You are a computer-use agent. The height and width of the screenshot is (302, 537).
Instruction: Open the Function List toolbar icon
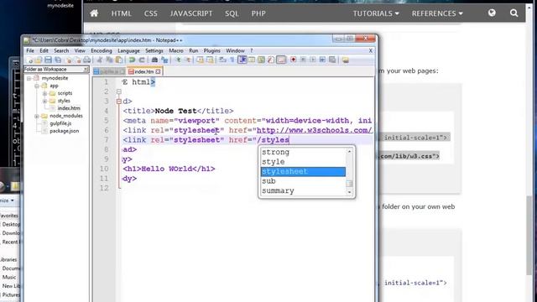pyautogui.click(x=271, y=60)
